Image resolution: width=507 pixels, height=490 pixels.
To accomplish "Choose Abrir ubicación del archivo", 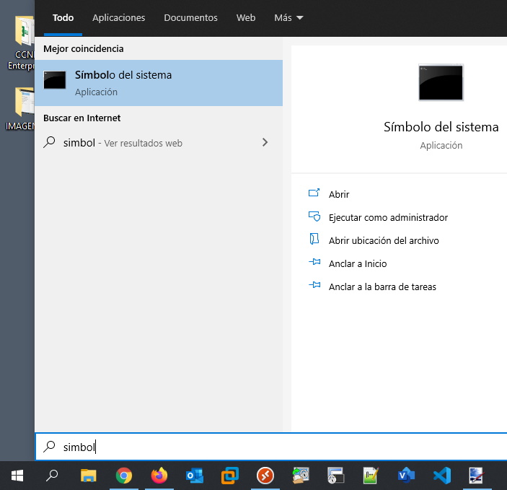I will click(x=383, y=240).
